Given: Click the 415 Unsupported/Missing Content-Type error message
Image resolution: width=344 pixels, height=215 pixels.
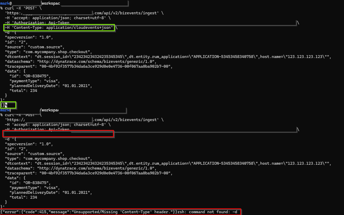Looking at the screenshot, I should point(88,212).
